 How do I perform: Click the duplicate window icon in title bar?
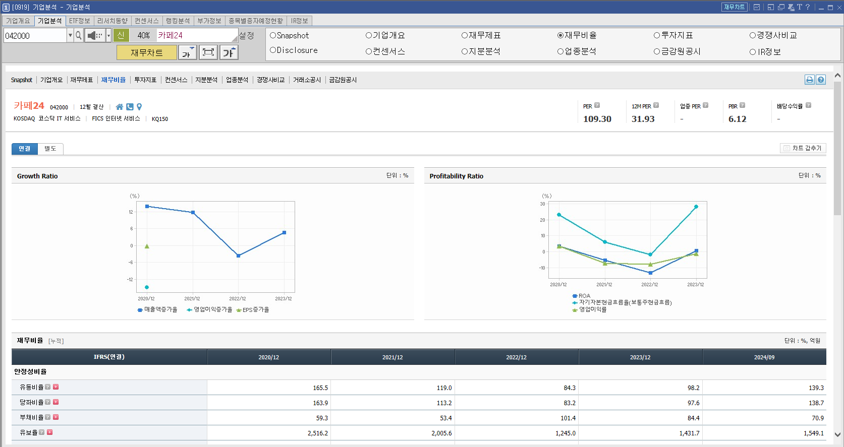click(781, 7)
